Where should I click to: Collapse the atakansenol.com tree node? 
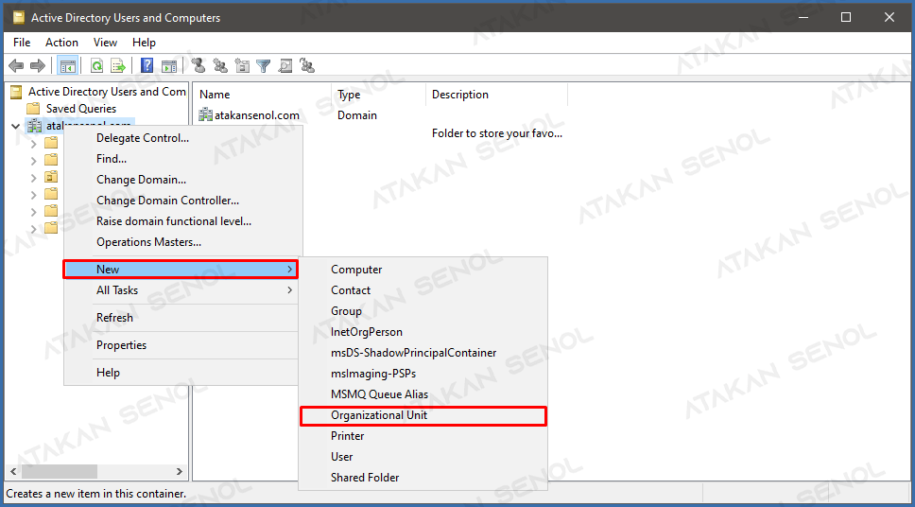point(15,126)
